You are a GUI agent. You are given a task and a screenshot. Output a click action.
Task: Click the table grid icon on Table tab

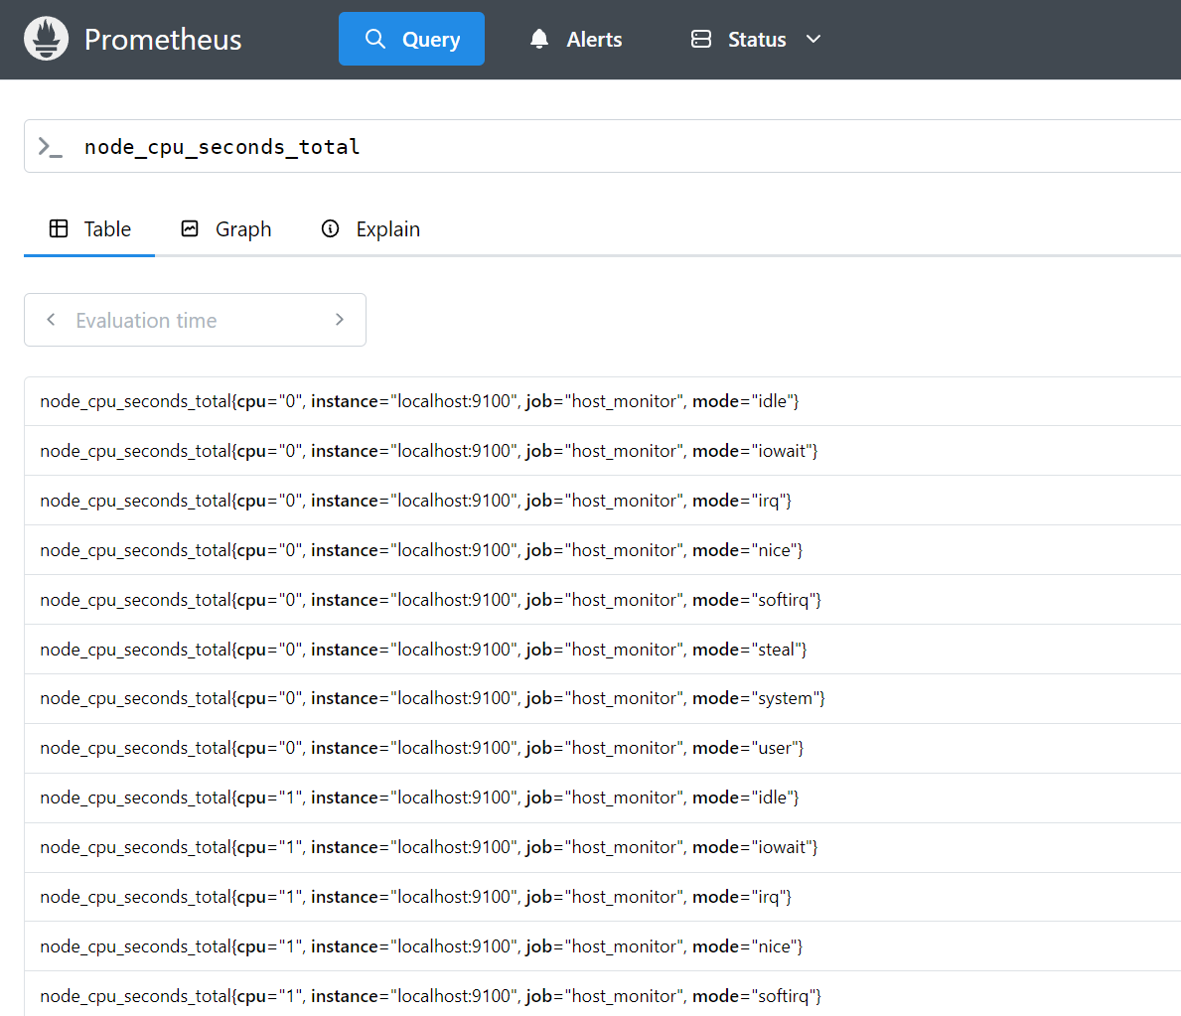point(59,228)
